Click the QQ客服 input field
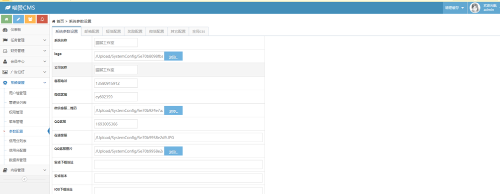Image resolution: width=500 pixels, height=194 pixels. click(116, 124)
